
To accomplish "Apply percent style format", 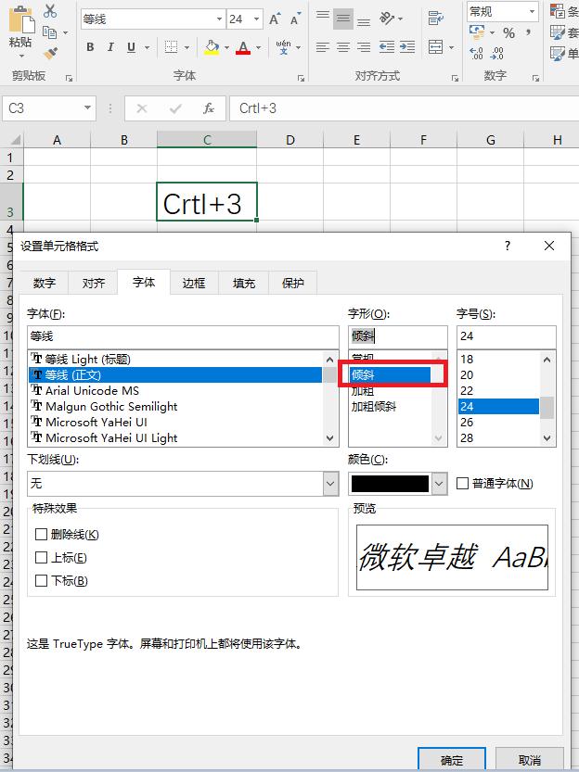I will point(509,33).
